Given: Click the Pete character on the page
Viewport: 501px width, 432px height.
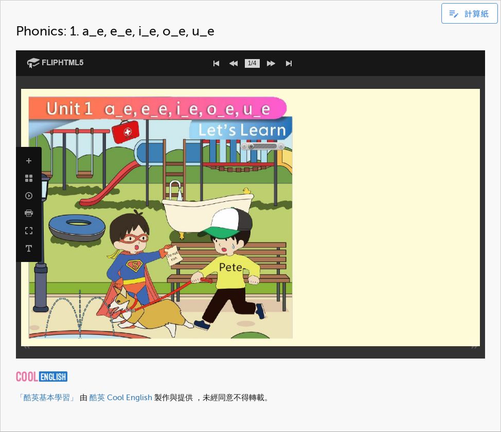Looking at the screenshot, I should coord(230,267).
